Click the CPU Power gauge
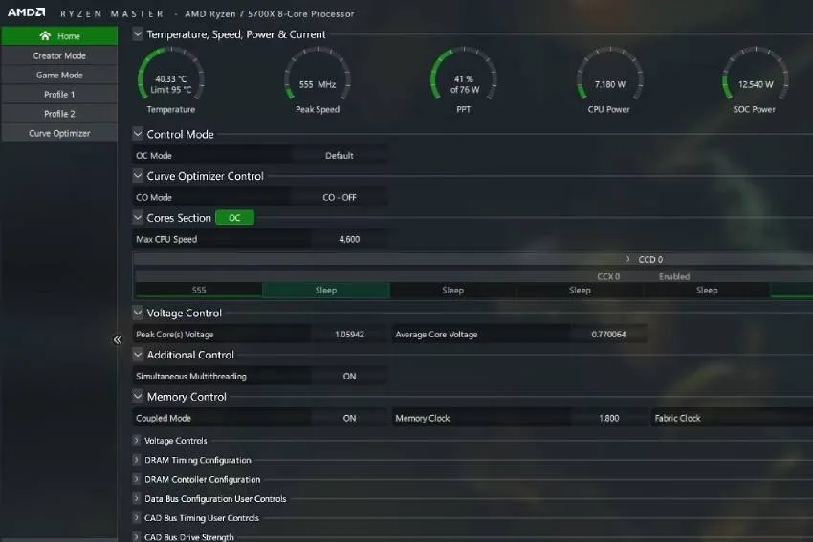 (x=609, y=80)
